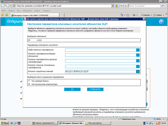The height and width of the screenshot is (126, 168).
Task: Browse for your subscribers' certificates catalog
Action: (138, 55)
